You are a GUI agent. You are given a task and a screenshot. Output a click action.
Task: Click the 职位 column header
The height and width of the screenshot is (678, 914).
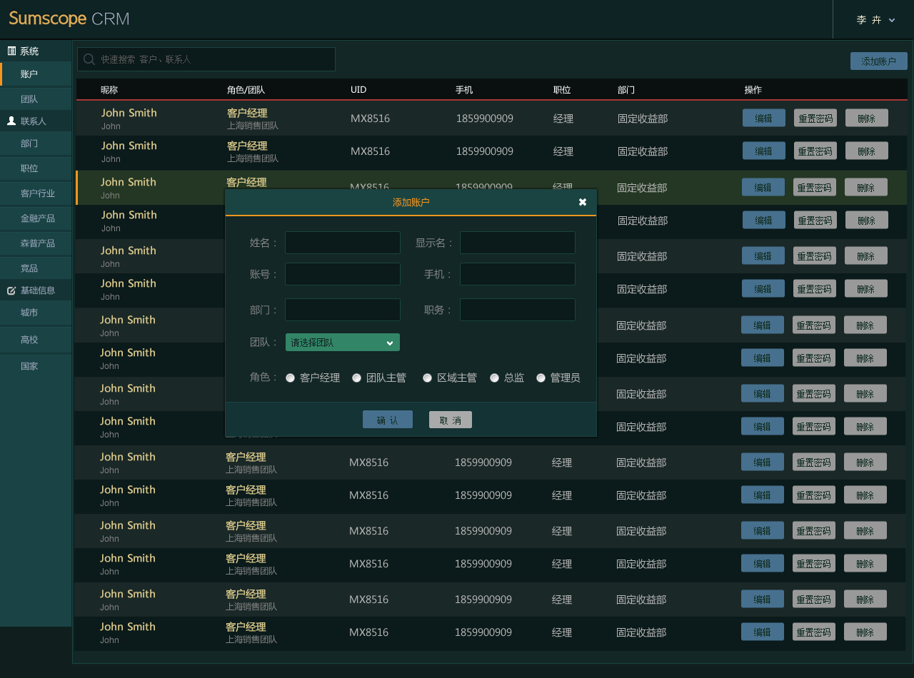pos(562,90)
